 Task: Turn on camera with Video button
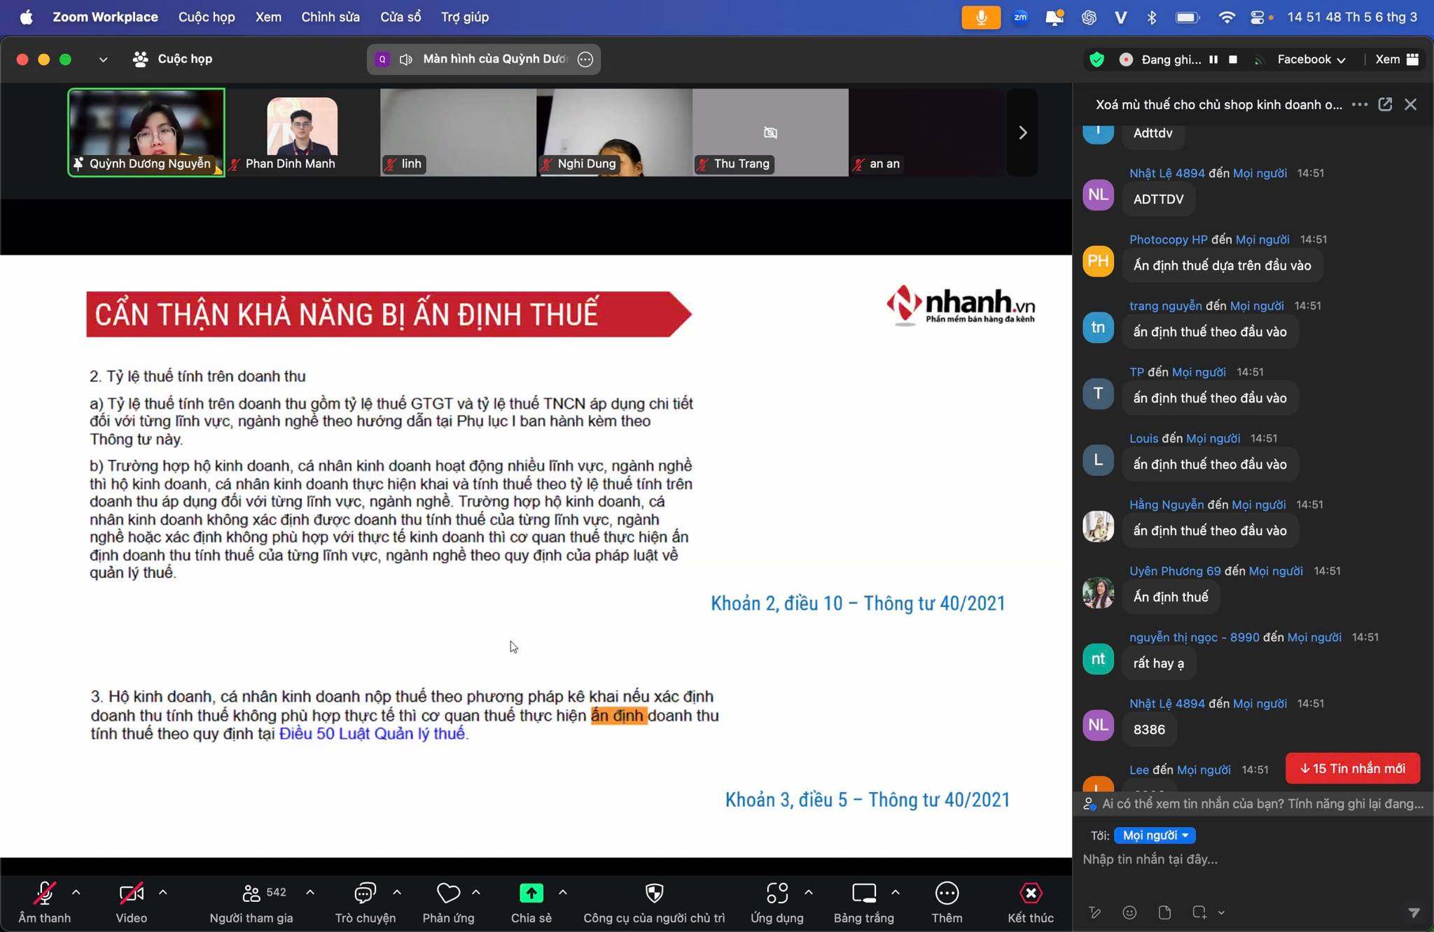click(x=131, y=894)
